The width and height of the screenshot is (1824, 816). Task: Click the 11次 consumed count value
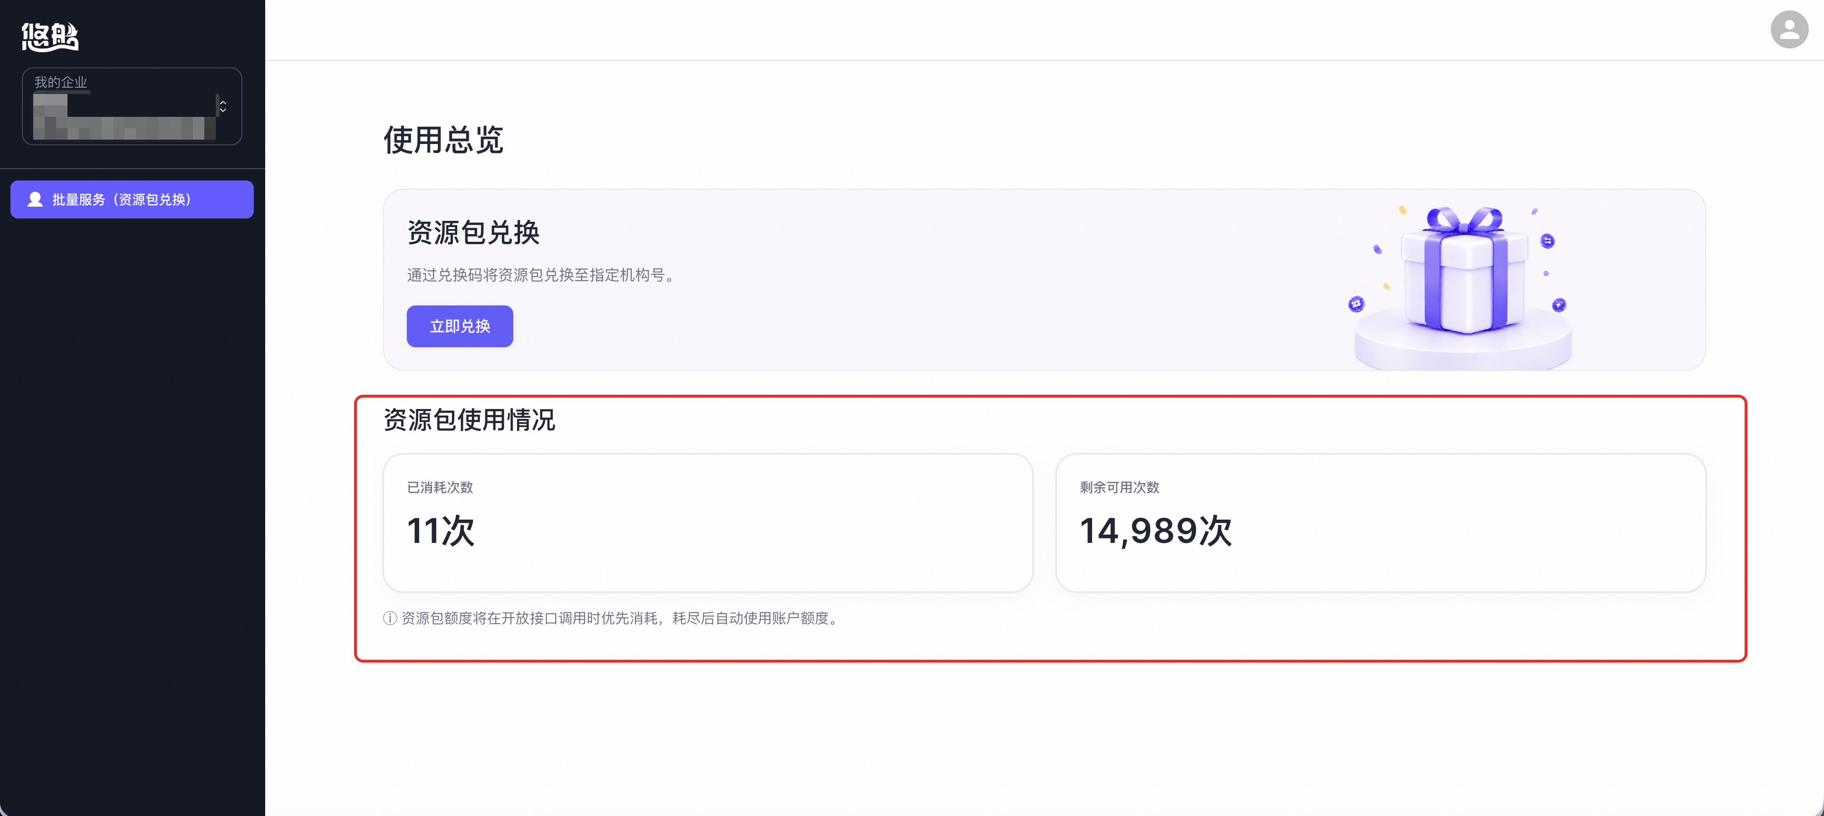(441, 531)
